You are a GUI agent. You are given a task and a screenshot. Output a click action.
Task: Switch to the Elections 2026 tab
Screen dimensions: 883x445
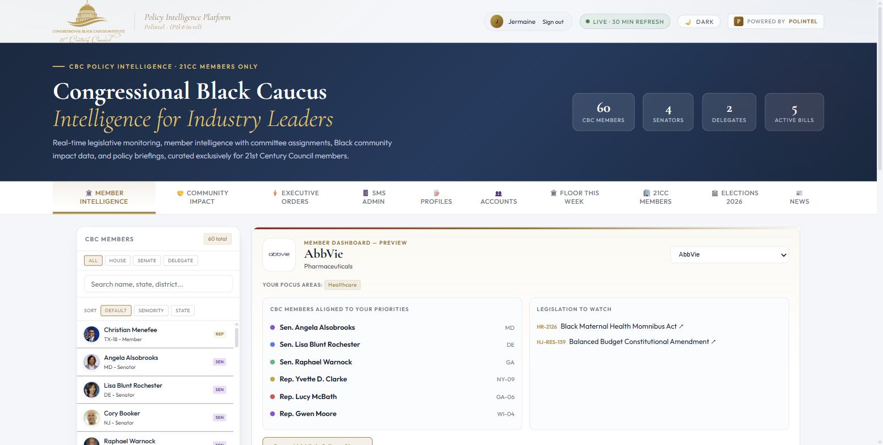(734, 198)
